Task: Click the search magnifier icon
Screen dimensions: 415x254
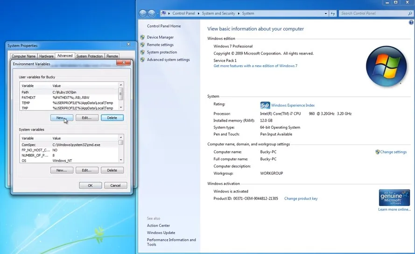Action: point(410,13)
